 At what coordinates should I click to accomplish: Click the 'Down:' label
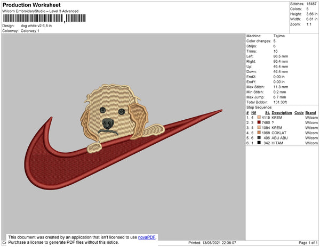[x=251, y=72]
